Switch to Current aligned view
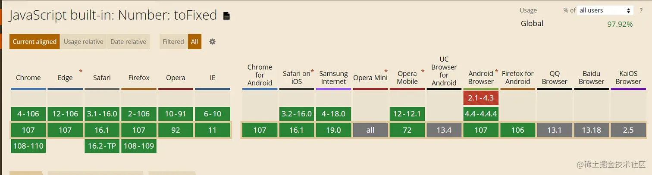The image size is (652, 175). [34, 42]
